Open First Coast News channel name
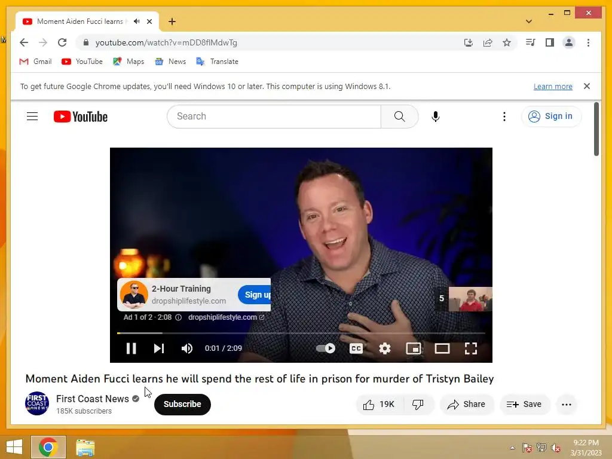Screen dimensions: 612x459 point(93,399)
